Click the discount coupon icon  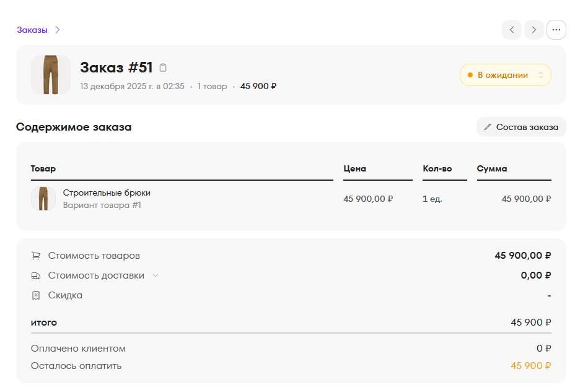tap(36, 295)
